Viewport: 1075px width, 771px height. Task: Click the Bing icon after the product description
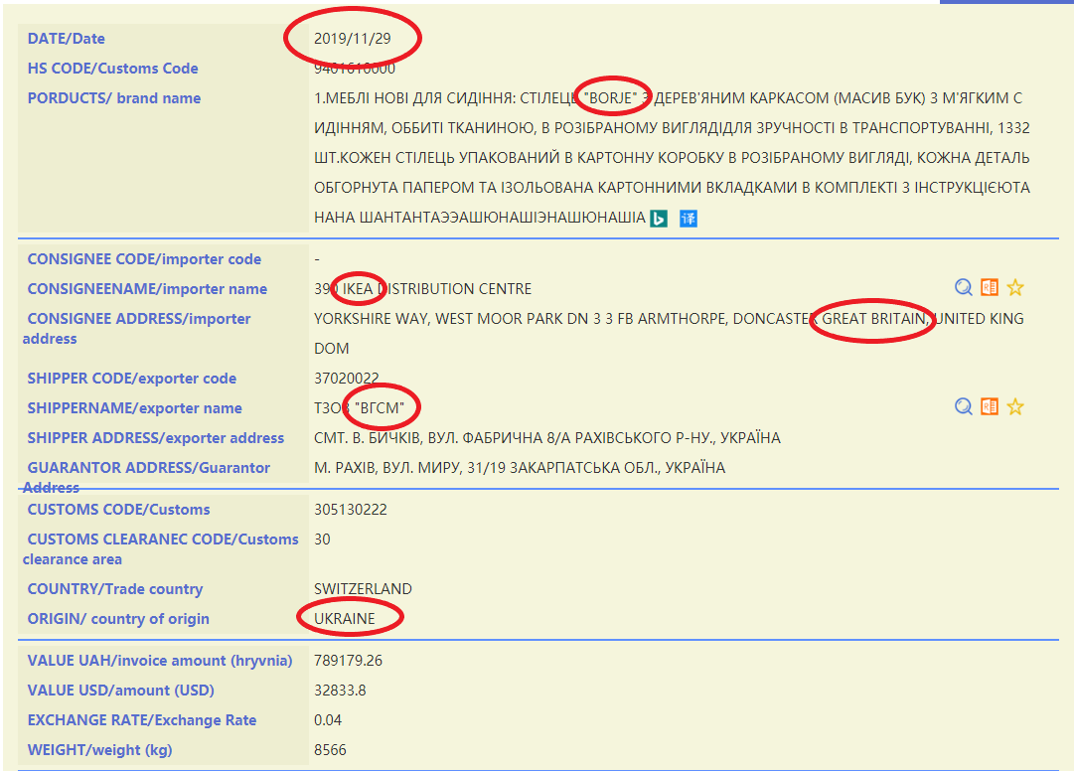pos(659,219)
